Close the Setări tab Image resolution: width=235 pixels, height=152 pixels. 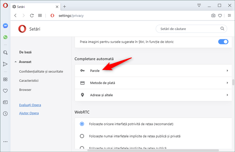point(57,7)
